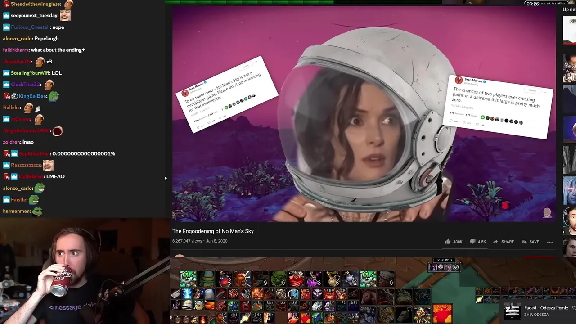
Task: Click the Faded album art thumbnail
Action: click(x=512, y=311)
